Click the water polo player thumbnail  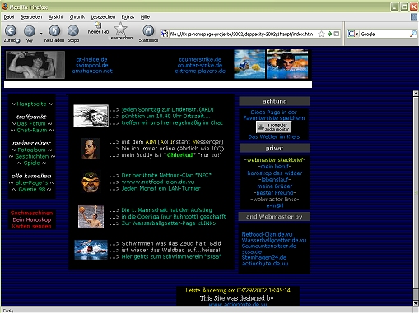91,216
